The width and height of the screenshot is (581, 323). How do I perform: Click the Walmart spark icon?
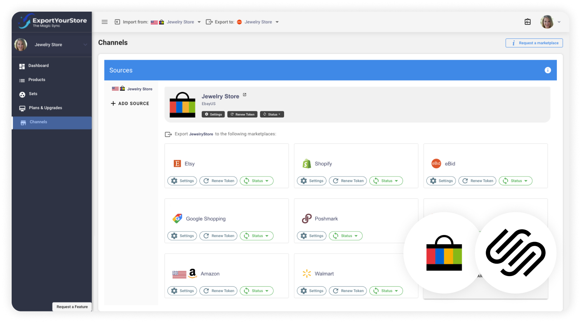(x=307, y=273)
